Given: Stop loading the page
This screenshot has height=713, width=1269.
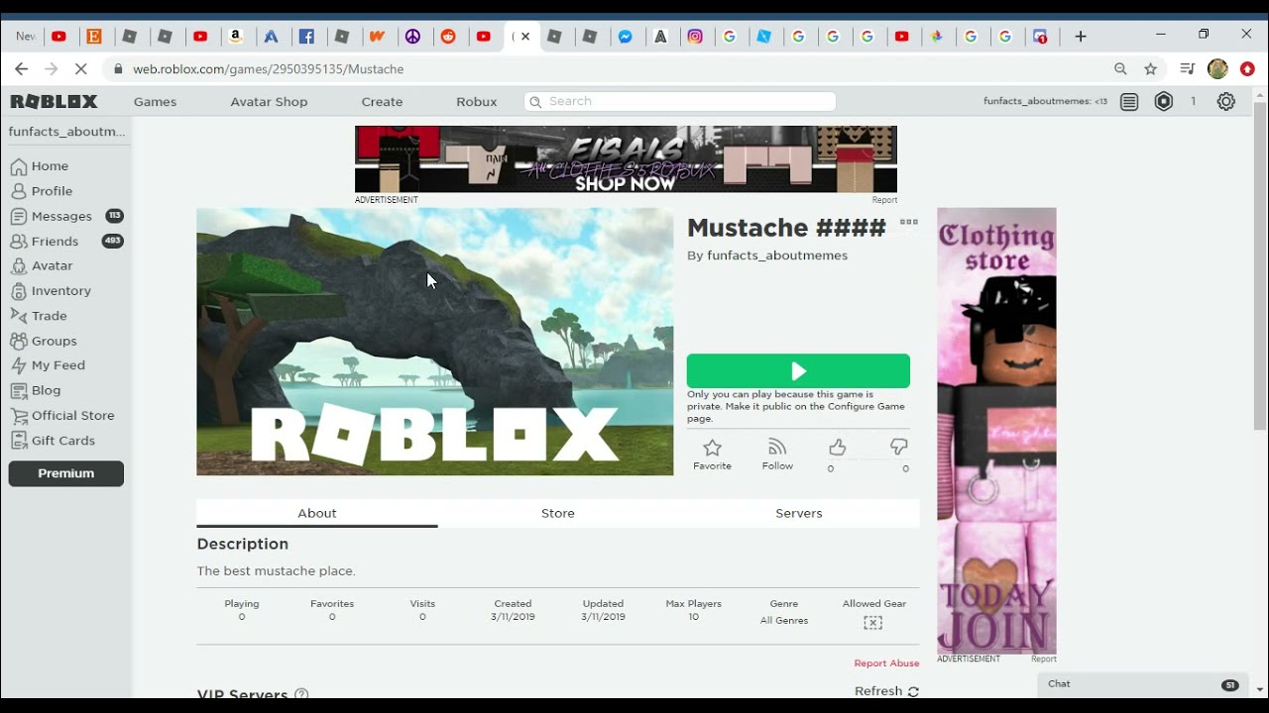Looking at the screenshot, I should 82,68.
